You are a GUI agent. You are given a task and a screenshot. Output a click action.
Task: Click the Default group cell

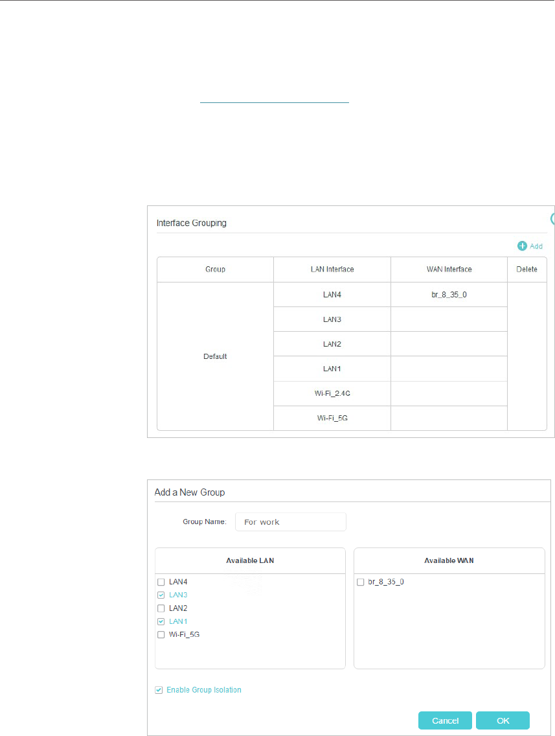click(216, 356)
